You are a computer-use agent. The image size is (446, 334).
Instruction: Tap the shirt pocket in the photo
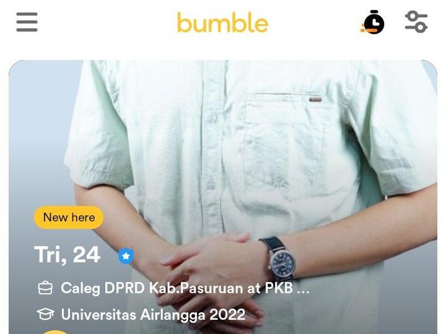[285, 149]
